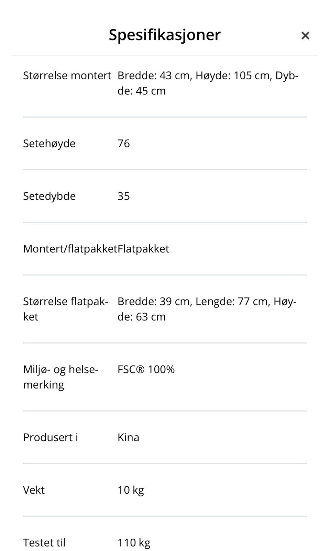The height and width of the screenshot is (551, 330).
Task: Select the Størrelse montert label
Action: (x=67, y=75)
